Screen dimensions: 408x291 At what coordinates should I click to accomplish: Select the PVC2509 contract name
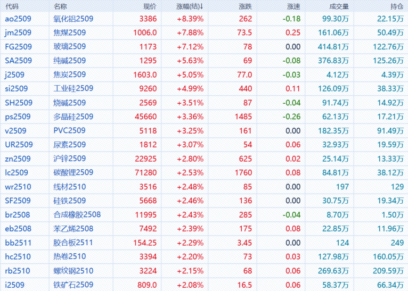click(69, 130)
